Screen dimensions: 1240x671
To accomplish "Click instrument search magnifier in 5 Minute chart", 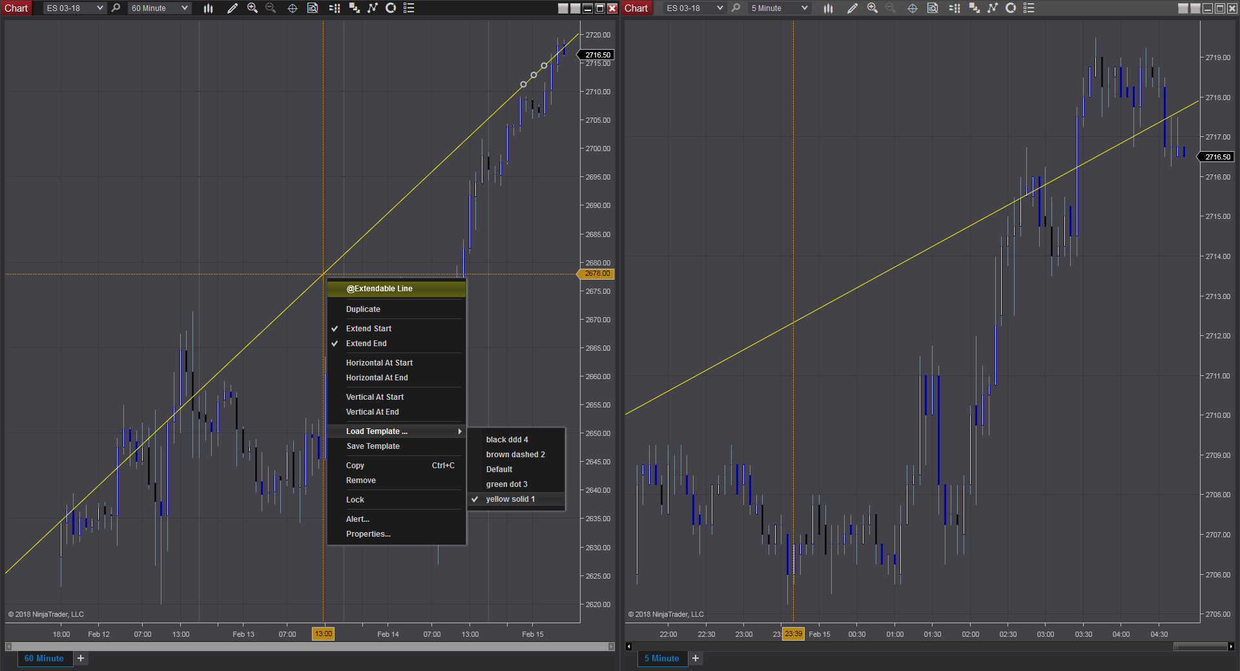I will [736, 8].
